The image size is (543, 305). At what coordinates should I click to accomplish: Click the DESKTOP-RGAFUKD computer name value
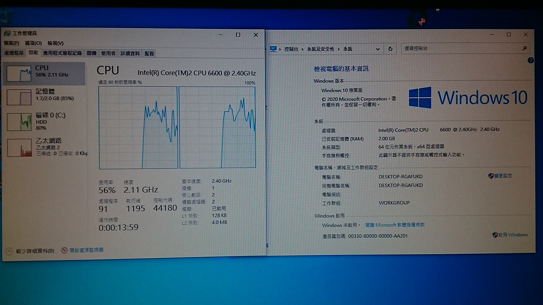click(x=400, y=177)
